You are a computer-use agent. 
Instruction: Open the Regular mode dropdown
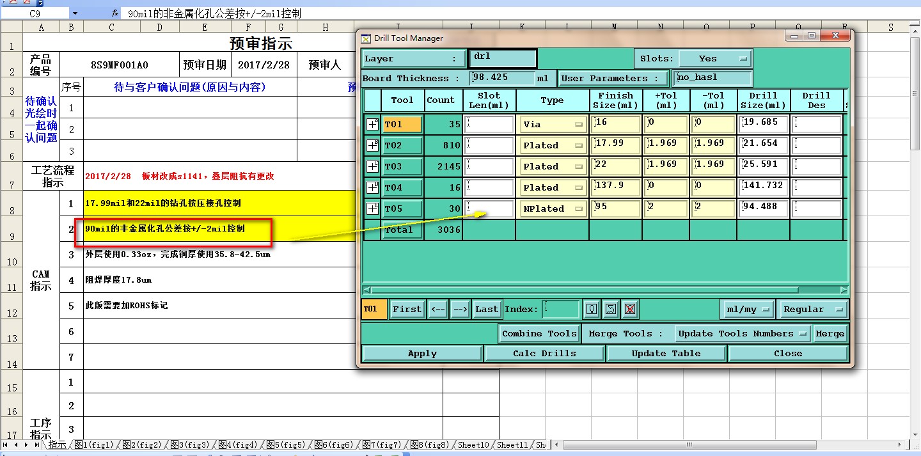click(x=813, y=309)
